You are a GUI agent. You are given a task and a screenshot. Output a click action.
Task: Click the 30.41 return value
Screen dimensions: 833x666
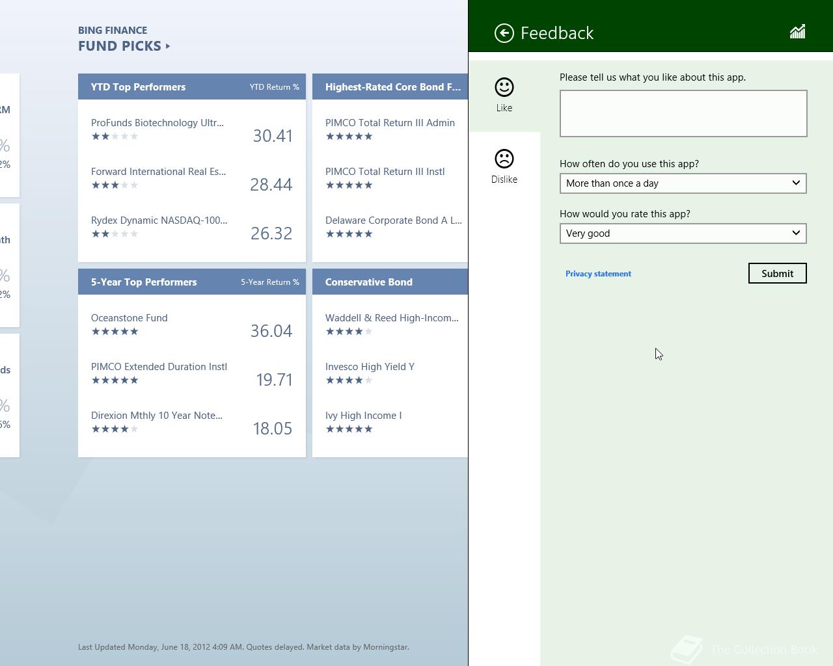pyautogui.click(x=273, y=136)
